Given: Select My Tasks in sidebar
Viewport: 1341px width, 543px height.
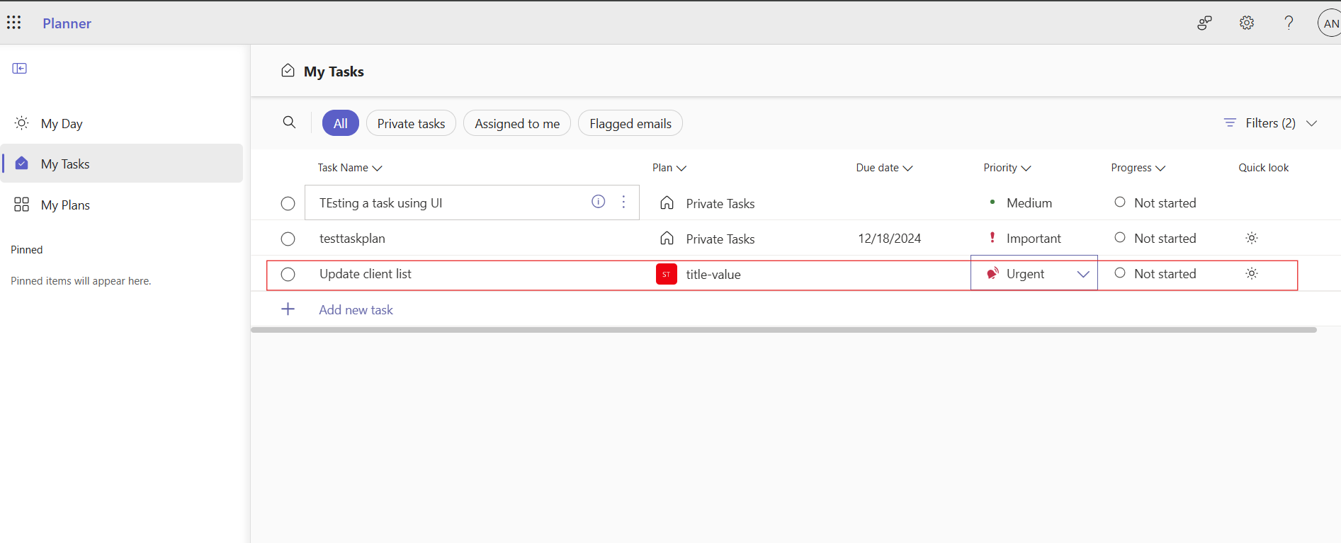Looking at the screenshot, I should click(121, 164).
